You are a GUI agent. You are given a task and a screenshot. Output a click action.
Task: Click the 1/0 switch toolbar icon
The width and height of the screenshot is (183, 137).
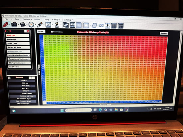click(x=48, y=25)
